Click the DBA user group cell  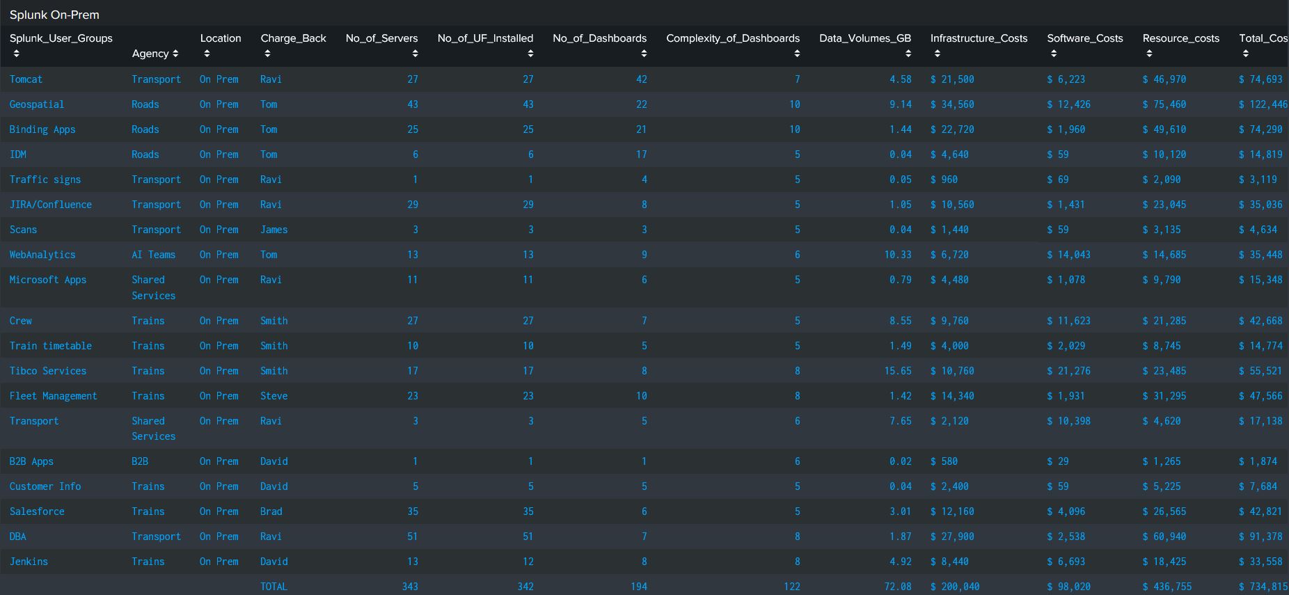pyautogui.click(x=18, y=537)
